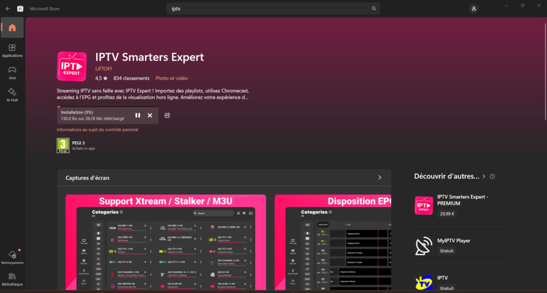
Task: Open IPTV Smarters Expert - PREMIUM app
Action: [x=462, y=205]
